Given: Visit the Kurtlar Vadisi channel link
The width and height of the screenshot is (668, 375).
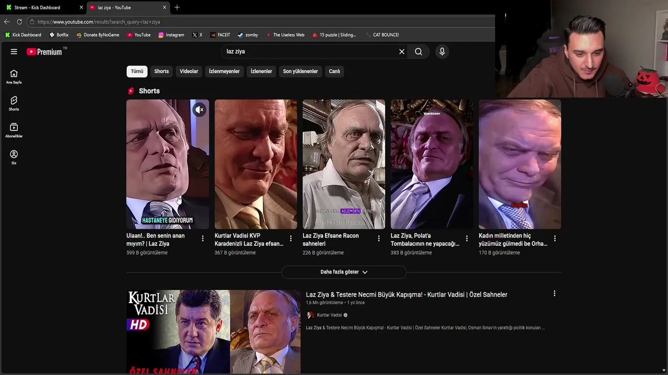Looking at the screenshot, I should tap(329, 315).
